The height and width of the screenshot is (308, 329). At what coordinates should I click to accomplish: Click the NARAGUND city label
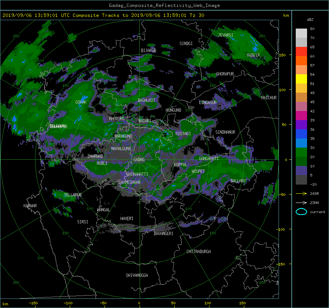[x=124, y=136]
